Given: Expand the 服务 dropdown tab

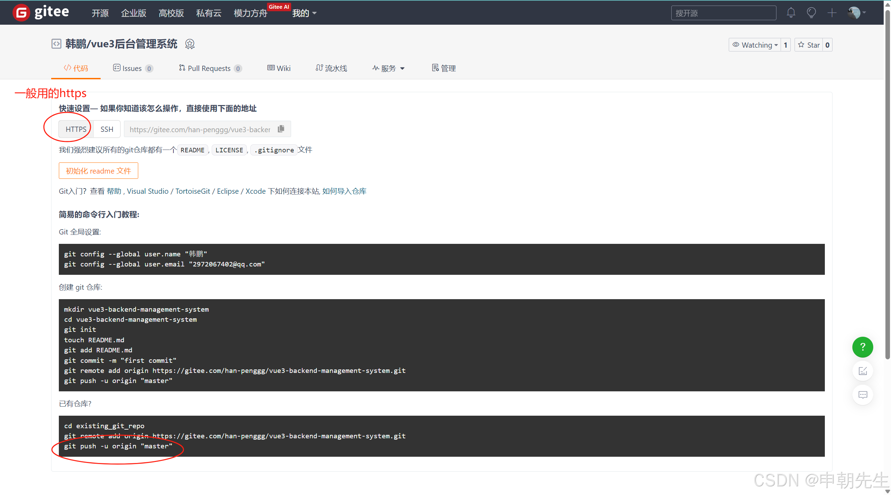Looking at the screenshot, I should coord(388,68).
